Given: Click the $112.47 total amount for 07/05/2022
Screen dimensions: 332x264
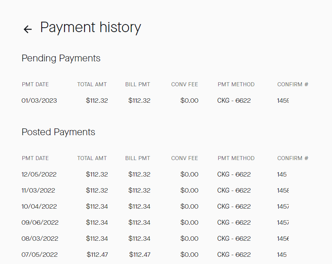Looking at the screenshot, I should point(97,254).
